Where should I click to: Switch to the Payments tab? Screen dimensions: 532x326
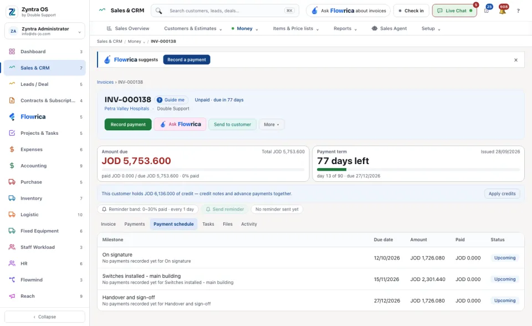tap(134, 224)
